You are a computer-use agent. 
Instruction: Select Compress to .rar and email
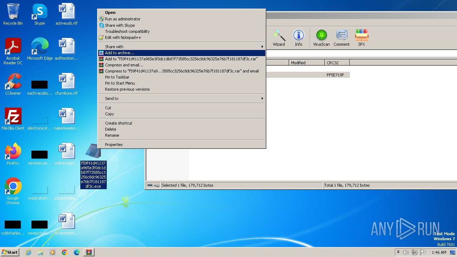point(182,71)
